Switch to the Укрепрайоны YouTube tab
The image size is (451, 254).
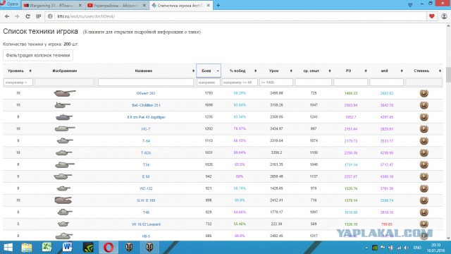[x=117, y=6]
